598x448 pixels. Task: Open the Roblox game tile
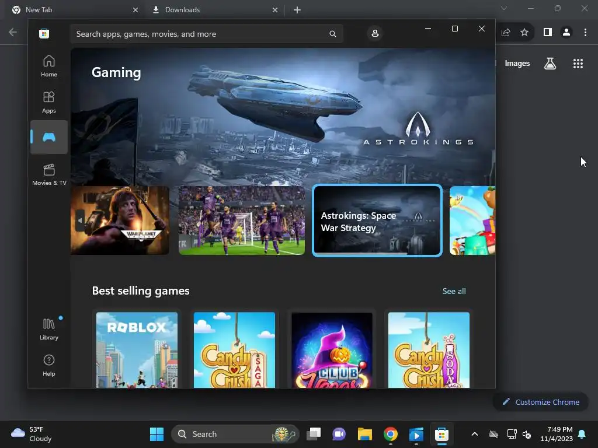[x=137, y=350]
